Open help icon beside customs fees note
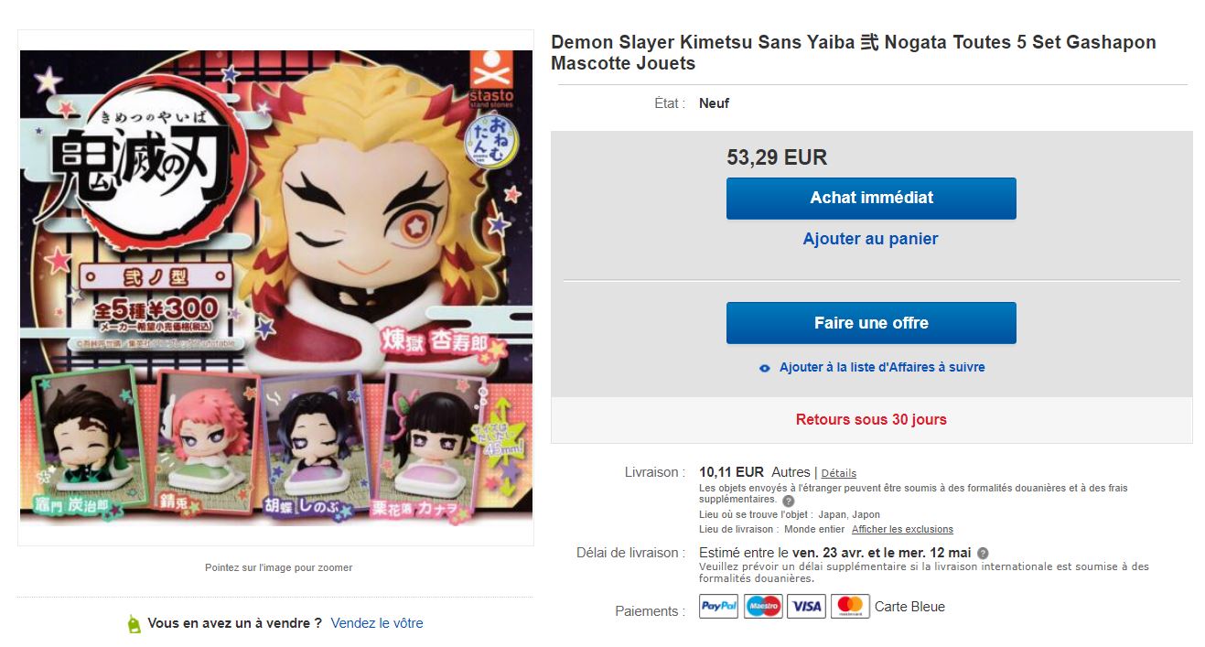The height and width of the screenshot is (647, 1205). click(x=789, y=501)
